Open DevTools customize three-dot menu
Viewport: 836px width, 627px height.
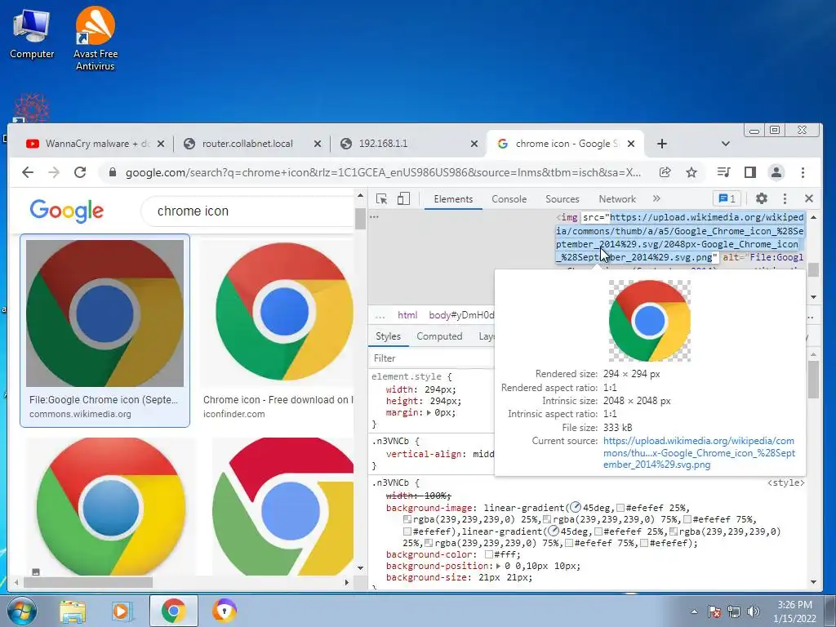click(785, 198)
